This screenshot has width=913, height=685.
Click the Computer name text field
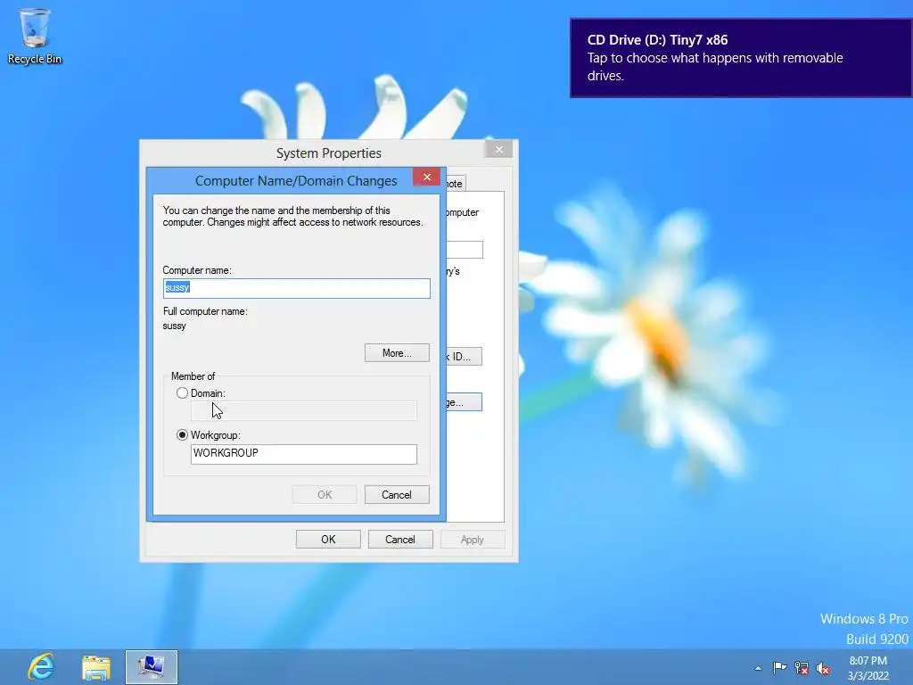click(x=296, y=288)
